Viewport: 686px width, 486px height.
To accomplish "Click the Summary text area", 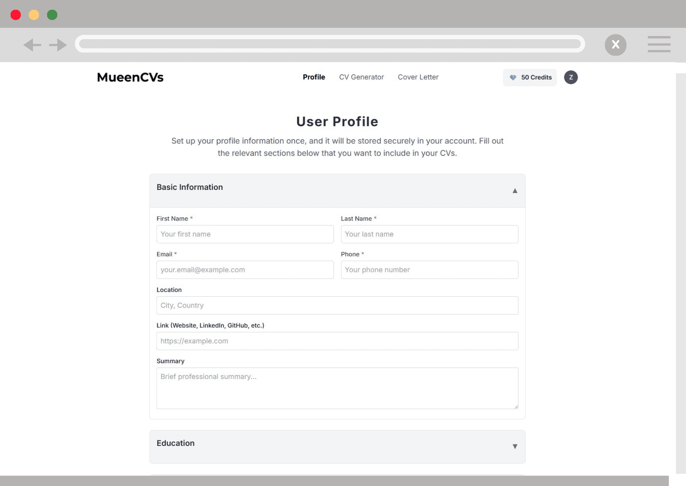I will 337,388.
